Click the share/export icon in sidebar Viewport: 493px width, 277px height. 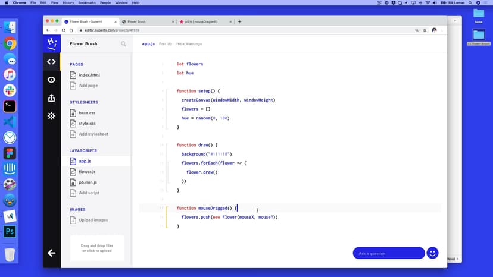(x=51, y=97)
